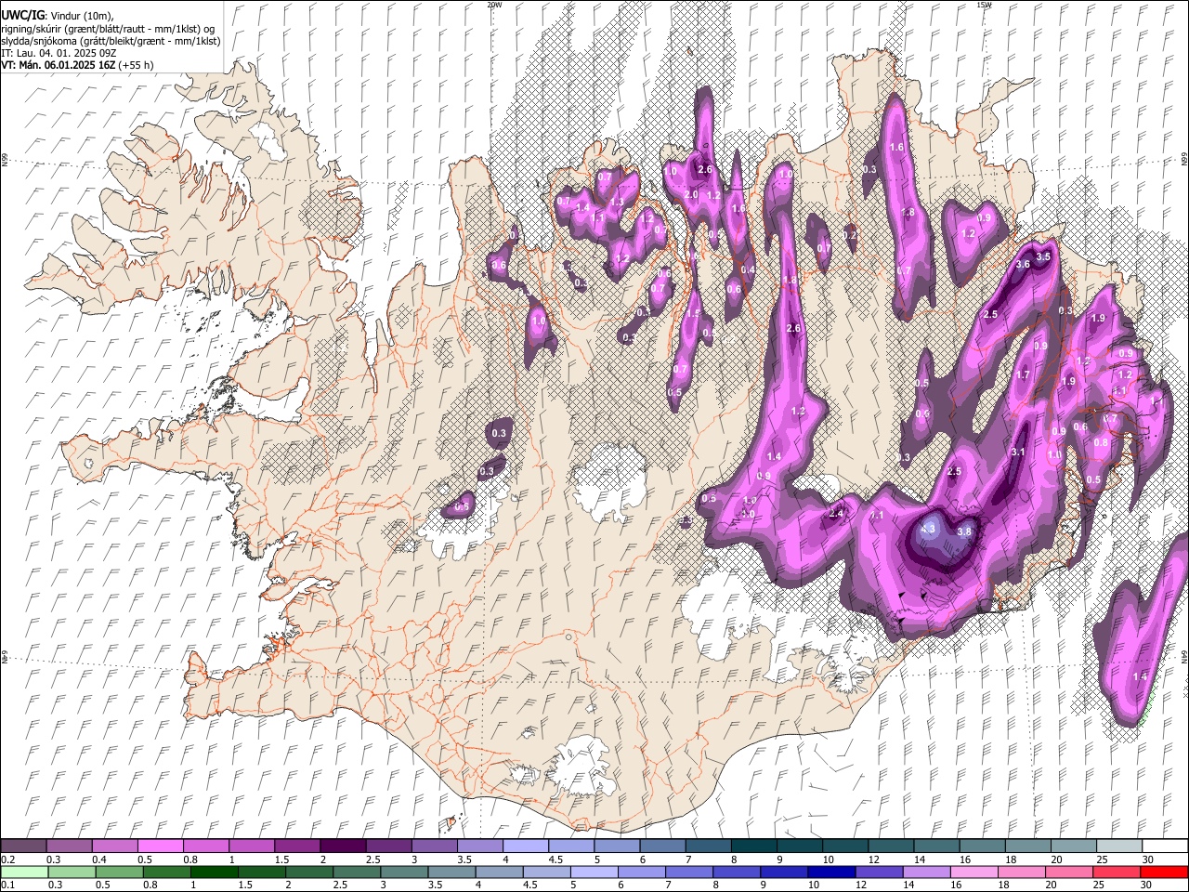Image resolution: width=1189 pixels, height=892 pixels.
Task: Click the 3.8 precipitation value on map
Action: coord(964,531)
